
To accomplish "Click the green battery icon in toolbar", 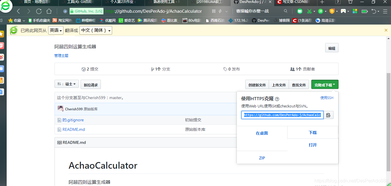I will tap(364, 11).
